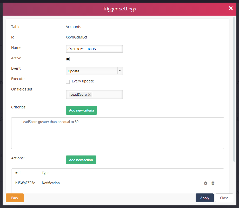Click the Close button at bottom
239x208 pixels.
pos(224,198)
